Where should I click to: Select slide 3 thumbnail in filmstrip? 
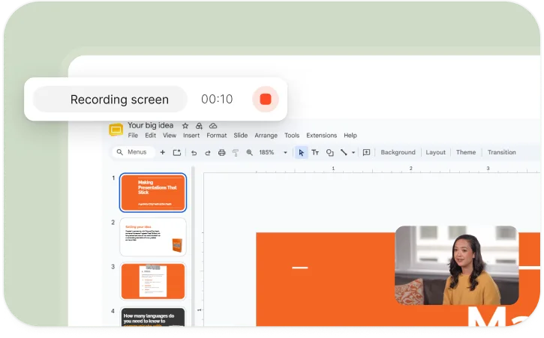(152, 281)
